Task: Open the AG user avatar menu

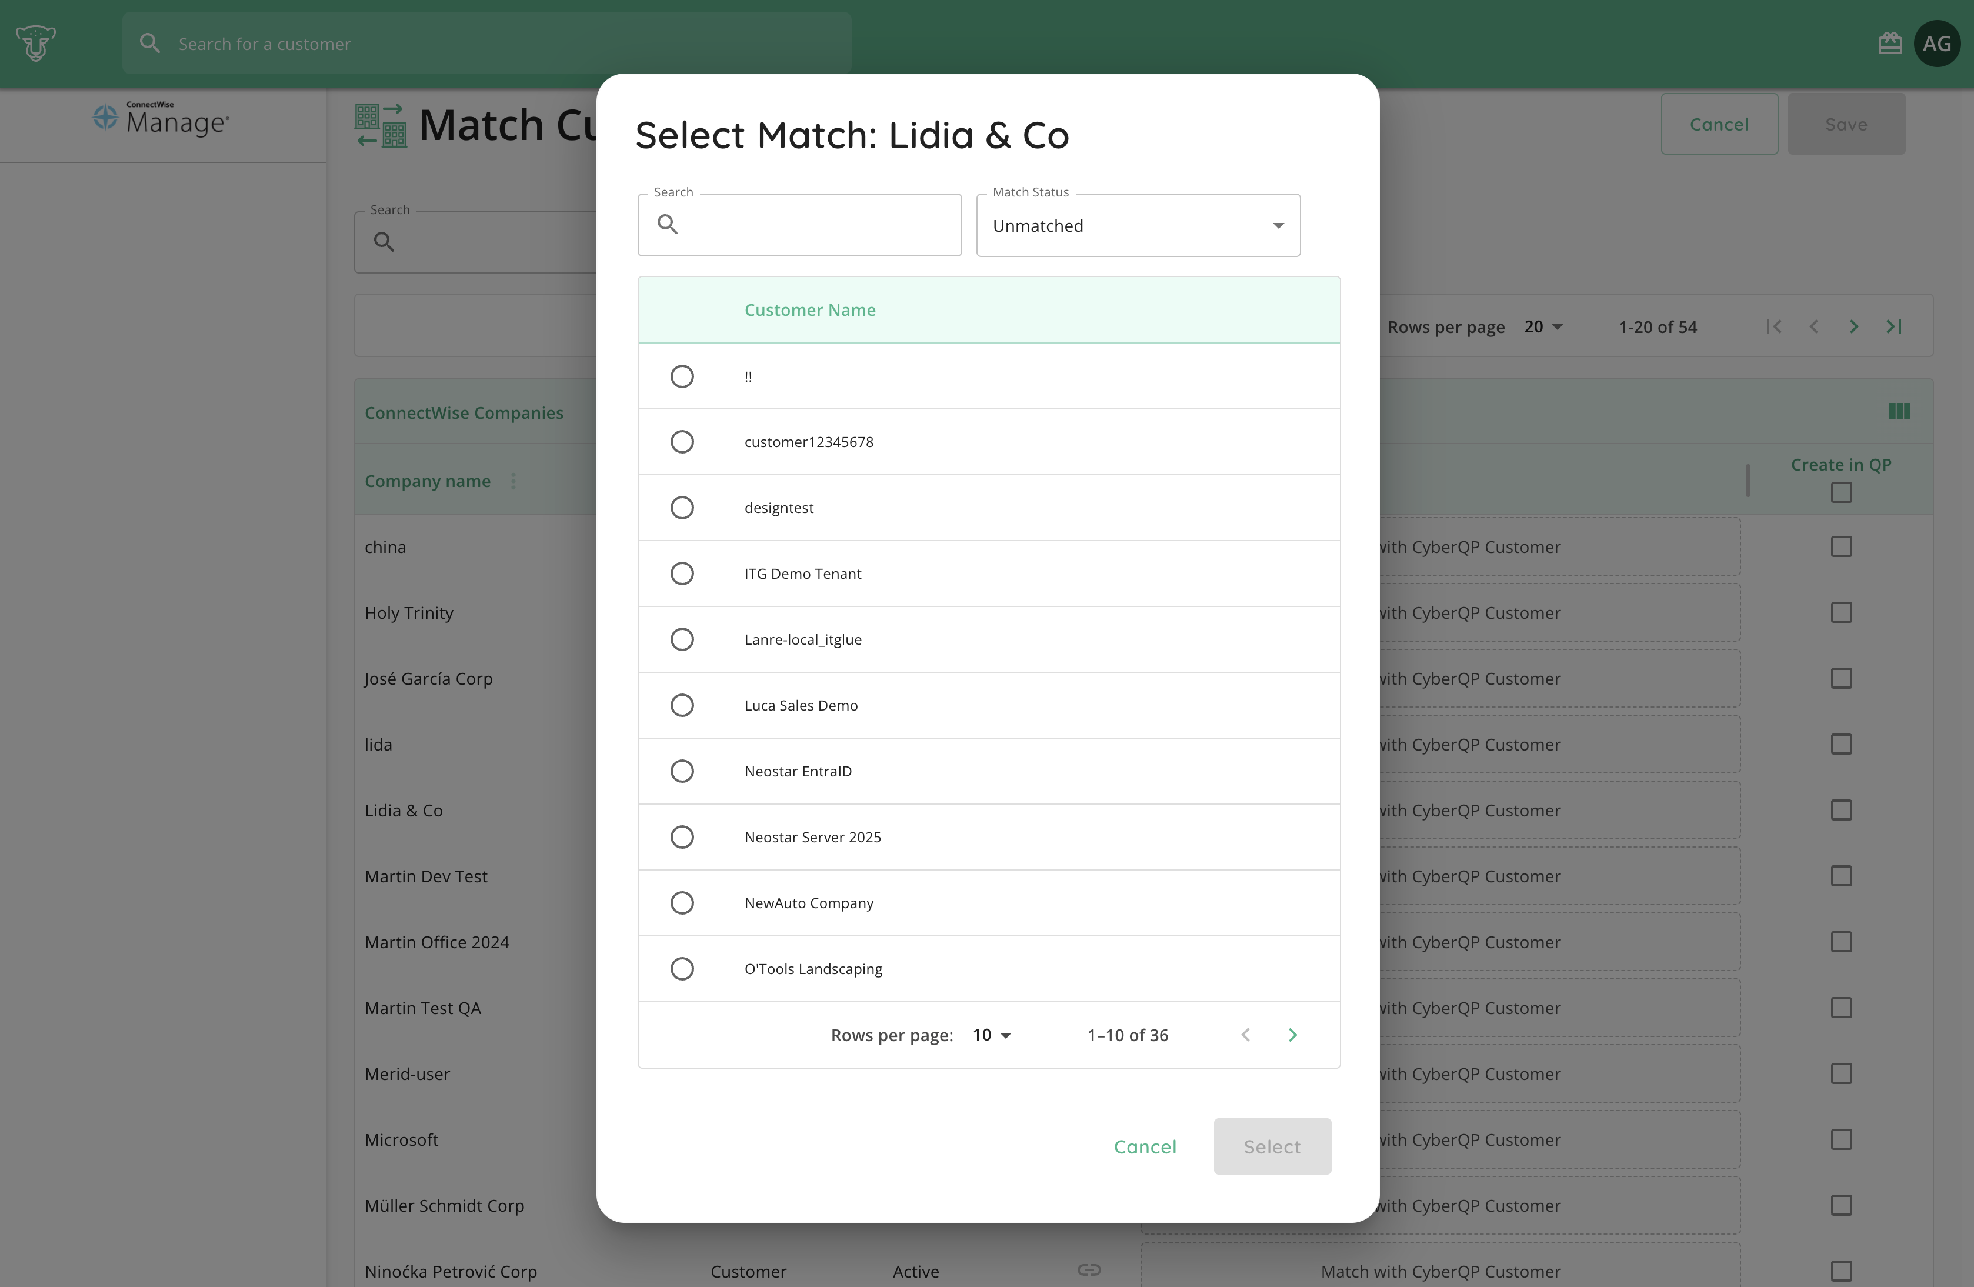Action: (x=1937, y=43)
